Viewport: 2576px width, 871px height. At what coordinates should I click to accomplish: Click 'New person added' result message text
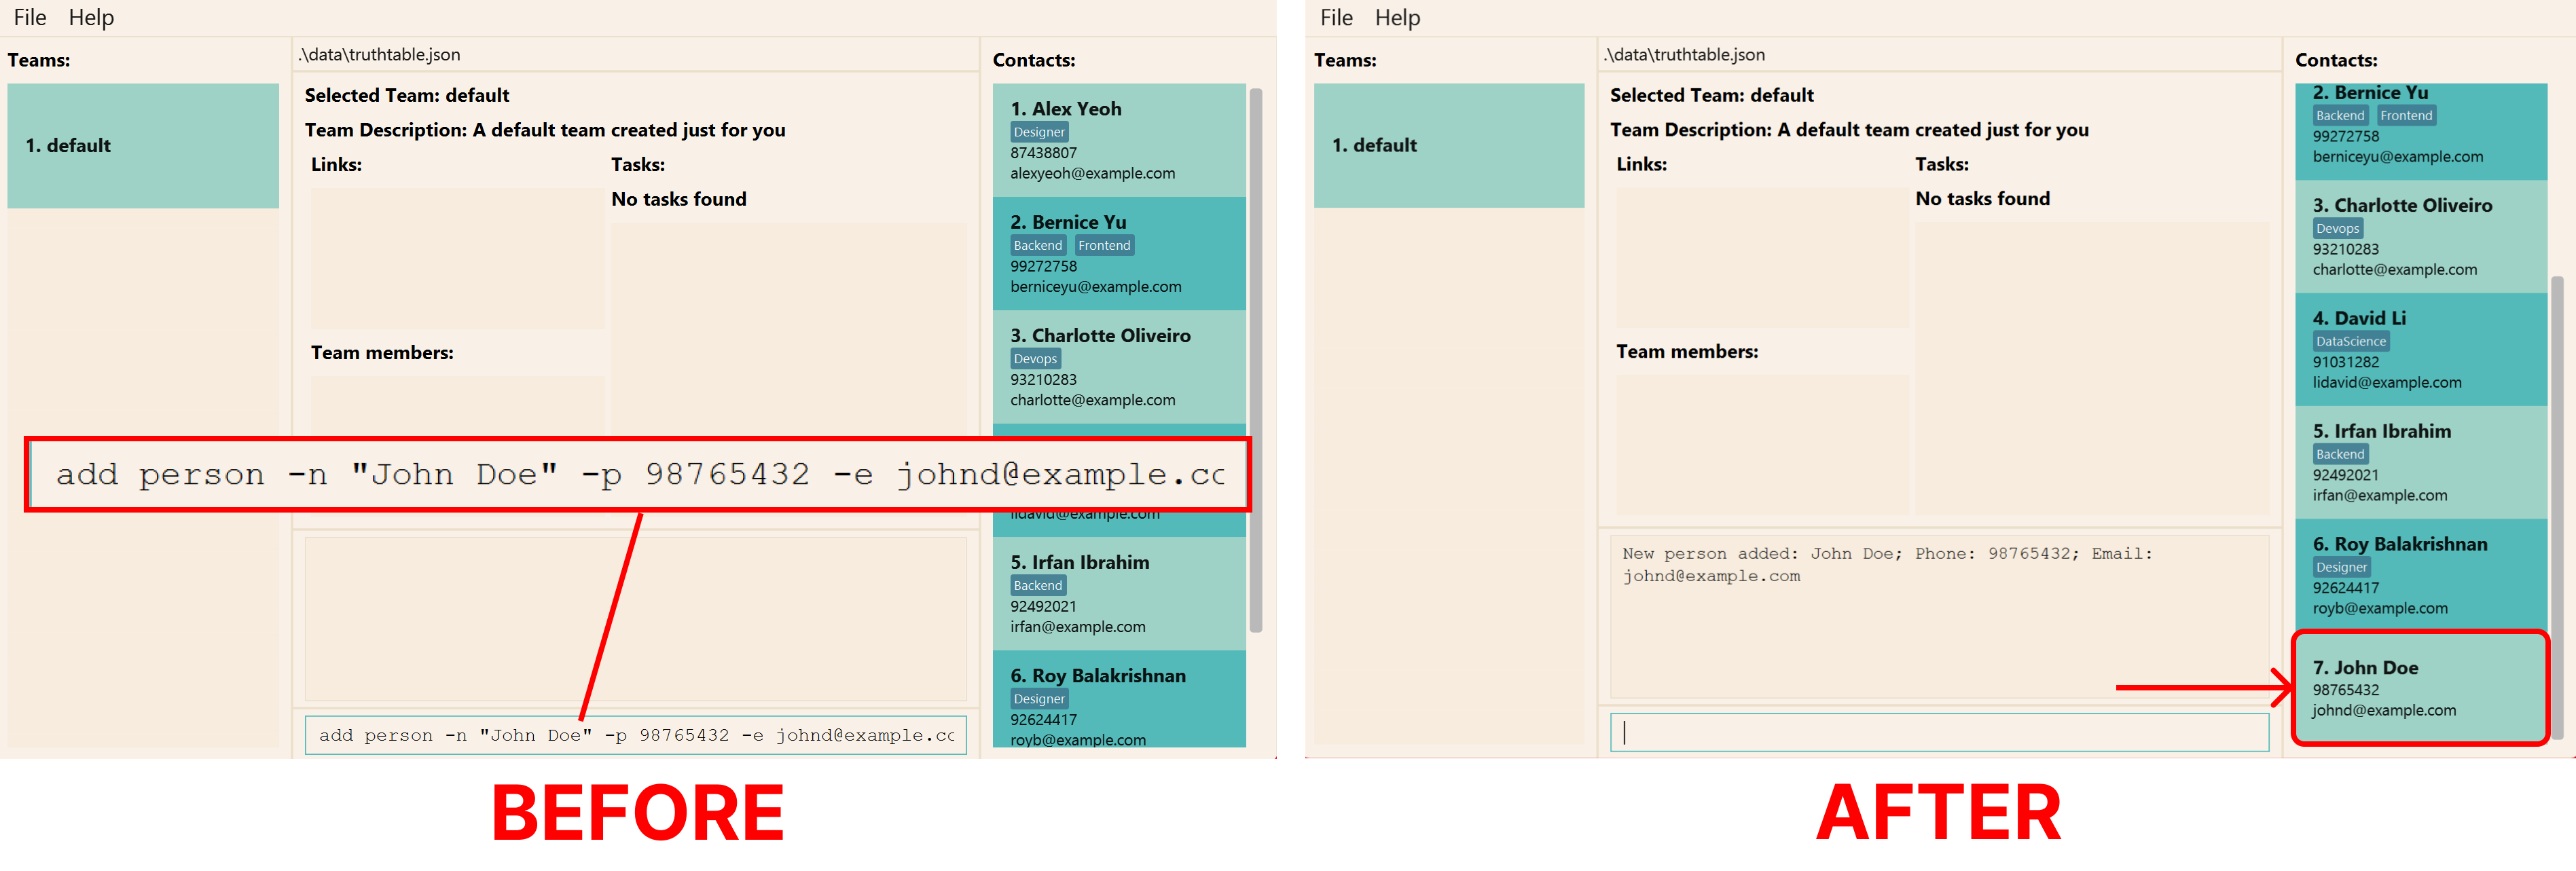click(x=1887, y=565)
